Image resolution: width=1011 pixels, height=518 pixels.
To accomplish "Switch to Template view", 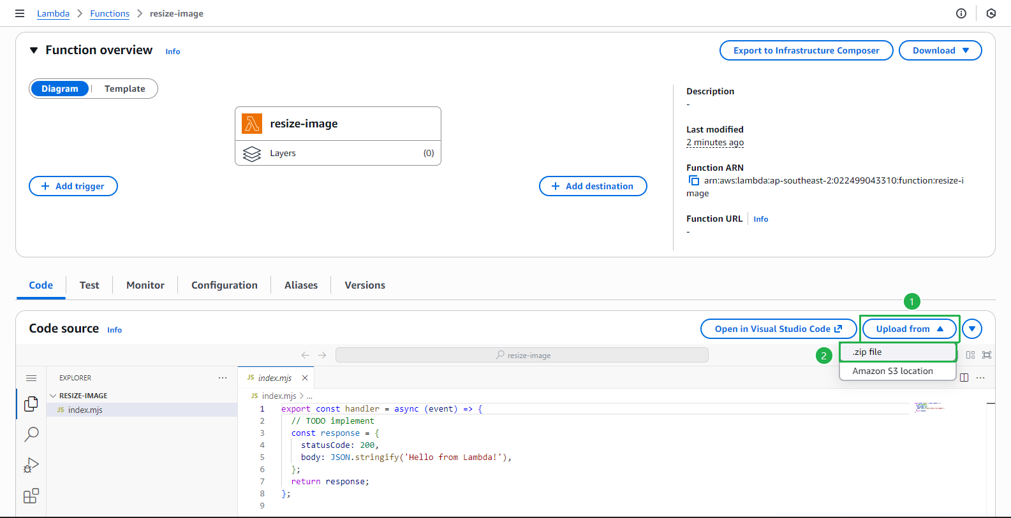I will tap(125, 89).
